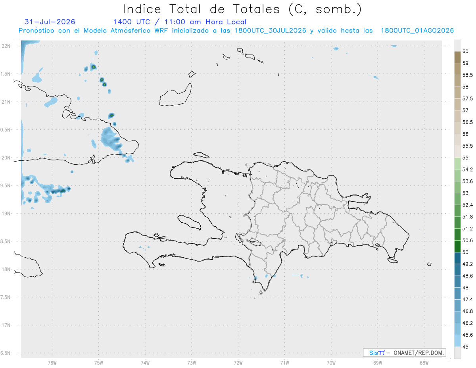Viewport: 476px width, 368px height.
Task: Select the '57' color scale value
Action: pyautogui.click(x=466, y=110)
